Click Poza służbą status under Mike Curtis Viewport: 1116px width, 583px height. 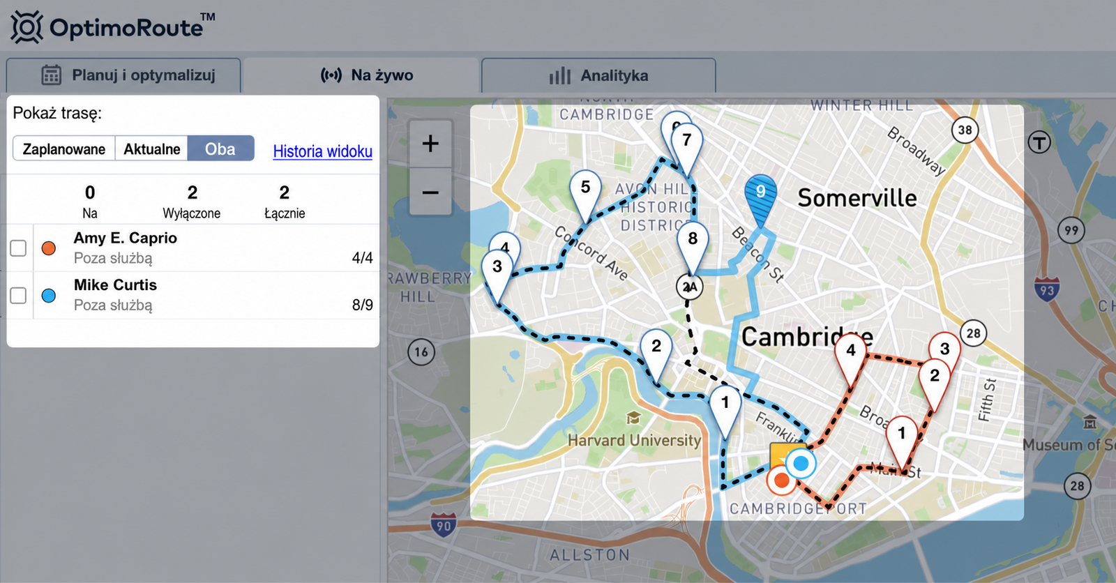113,305
